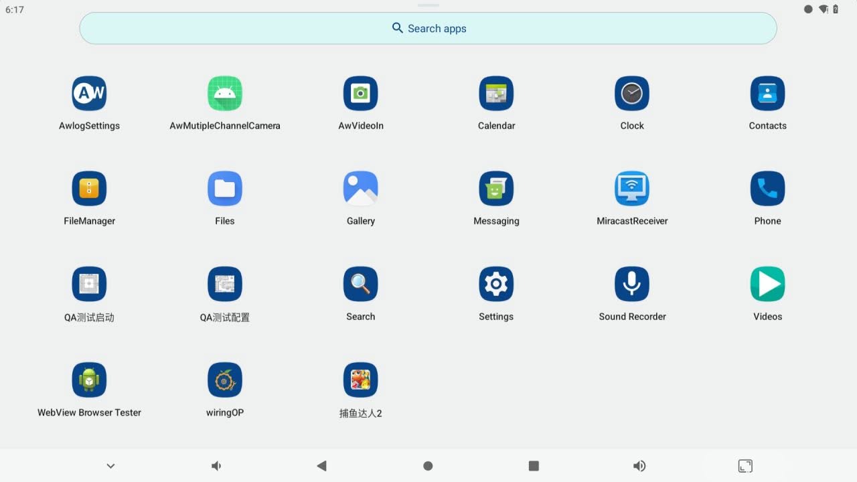The height and width of the screenshot is (482, 857).
Task: Tap the Home circle button
Action: 428,466
